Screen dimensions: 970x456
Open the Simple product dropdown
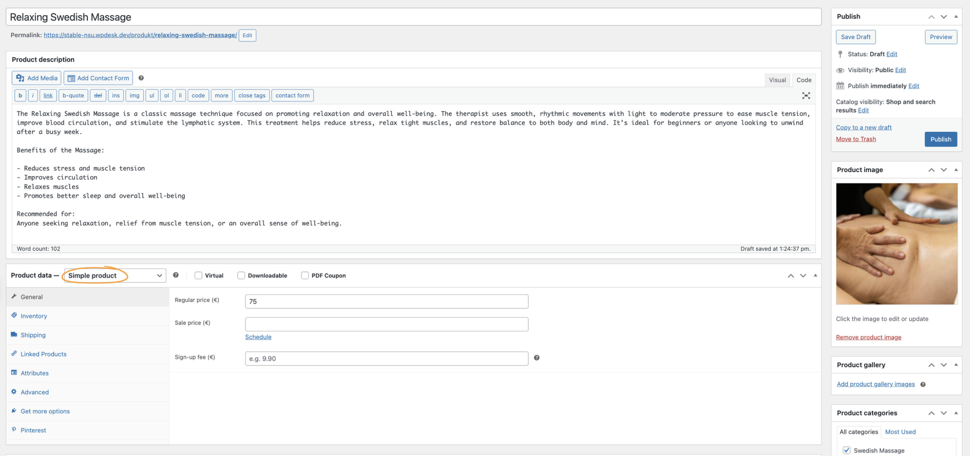pos(114,275)
